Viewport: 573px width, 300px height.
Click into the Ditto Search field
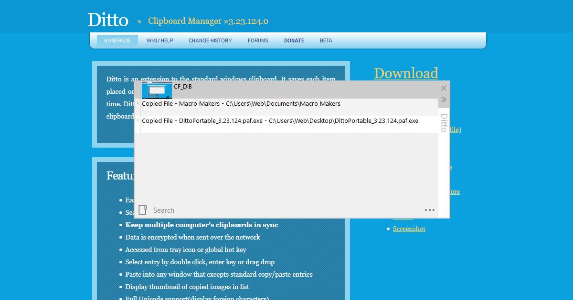[x=286, y=210]
